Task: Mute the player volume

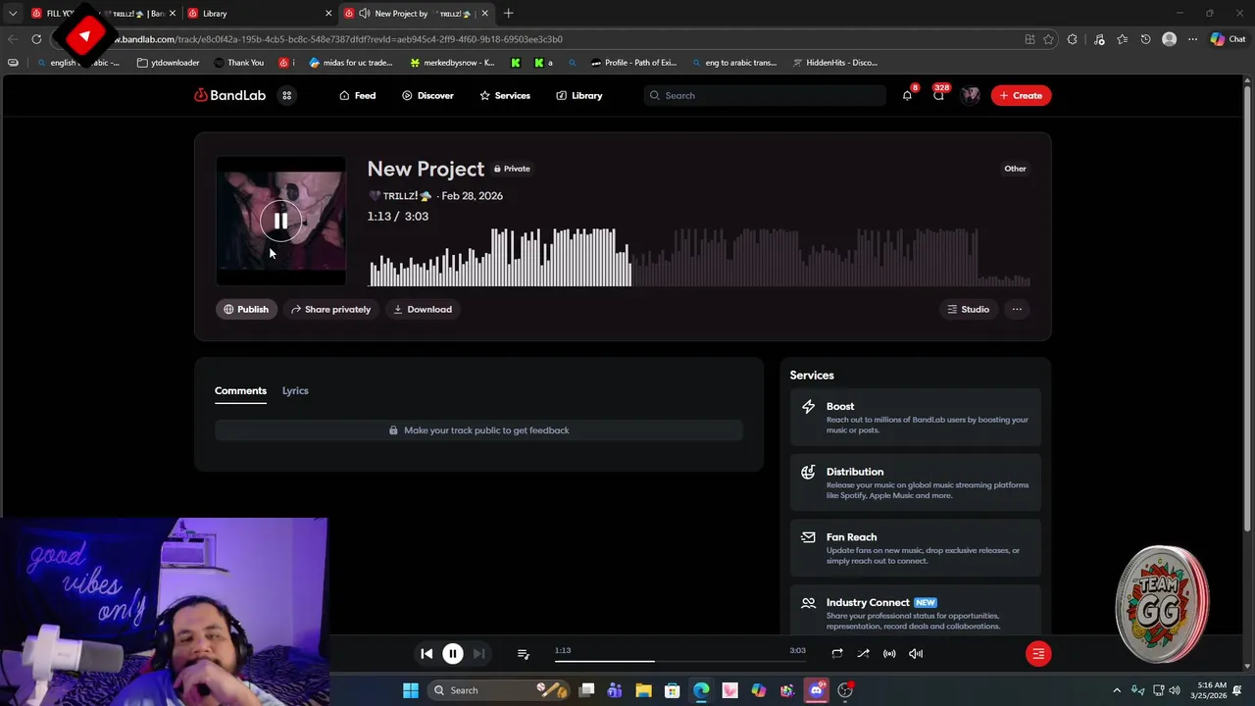Action: point(916,654)
